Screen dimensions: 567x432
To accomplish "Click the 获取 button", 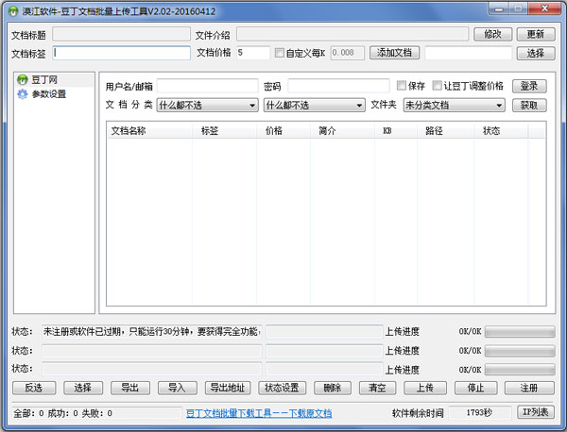I will click(529, 105).
